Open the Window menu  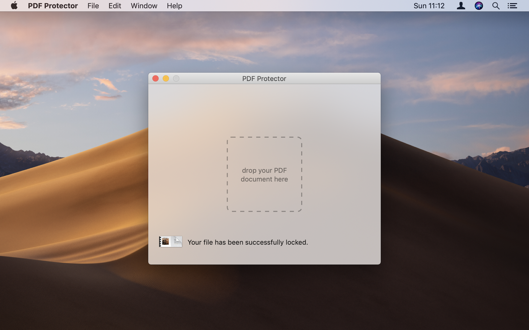[144, 6]
